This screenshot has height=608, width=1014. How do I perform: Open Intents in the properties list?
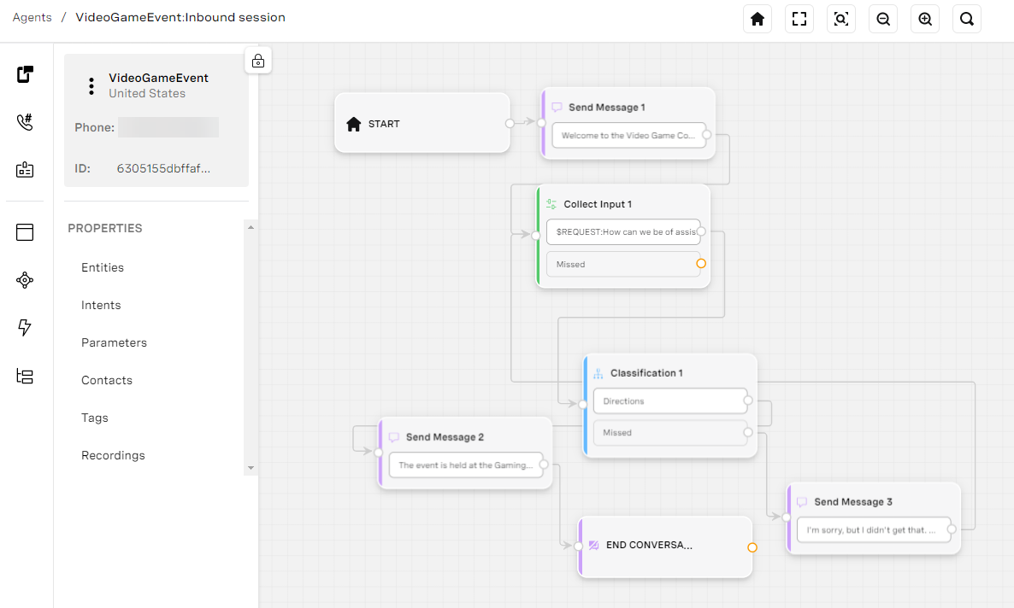(101, 305)
